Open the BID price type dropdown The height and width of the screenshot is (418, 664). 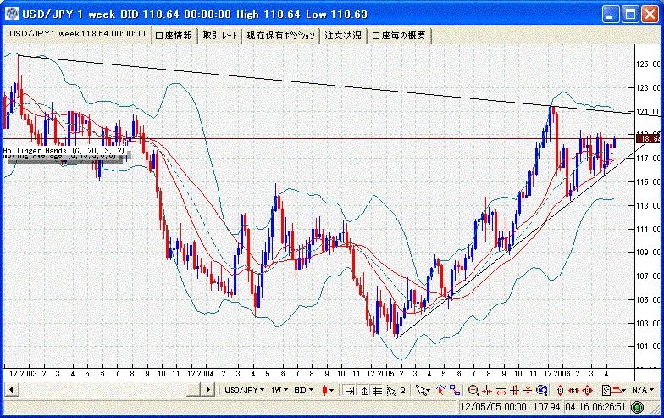click(x=303, y=390)
